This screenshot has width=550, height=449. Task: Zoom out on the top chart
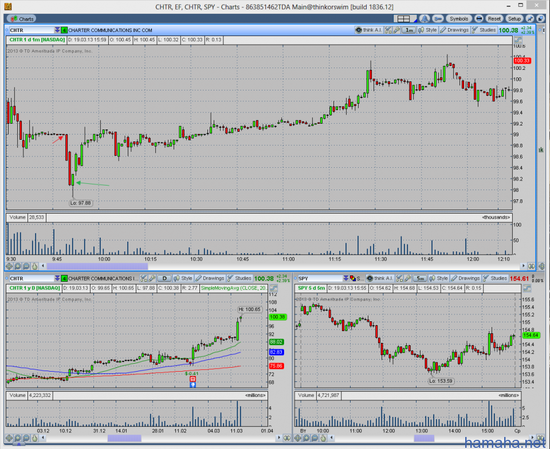click(26, 266)
